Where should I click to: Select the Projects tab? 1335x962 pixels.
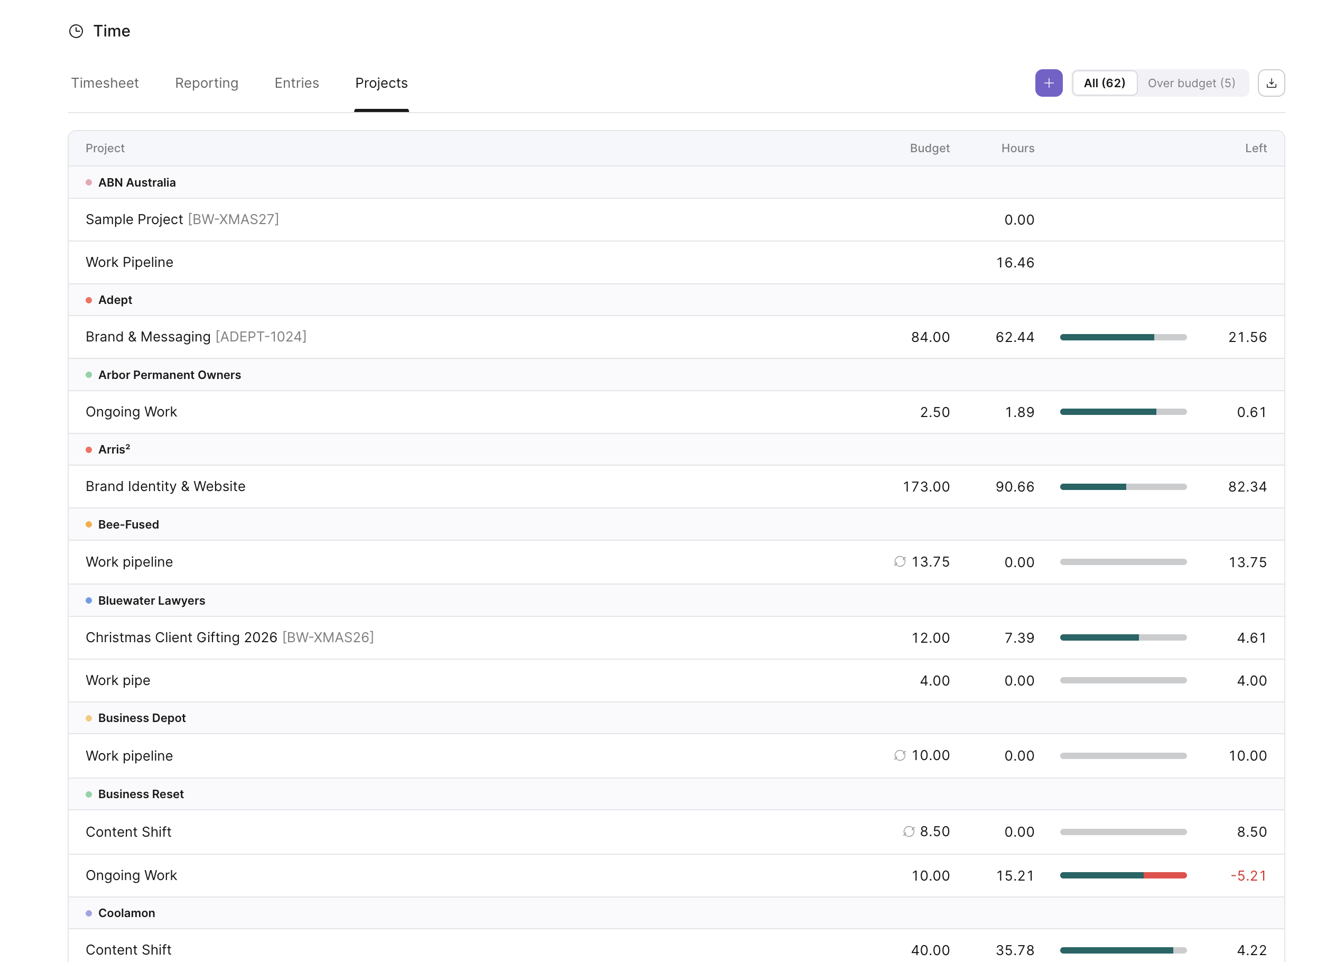click(382, 83)
